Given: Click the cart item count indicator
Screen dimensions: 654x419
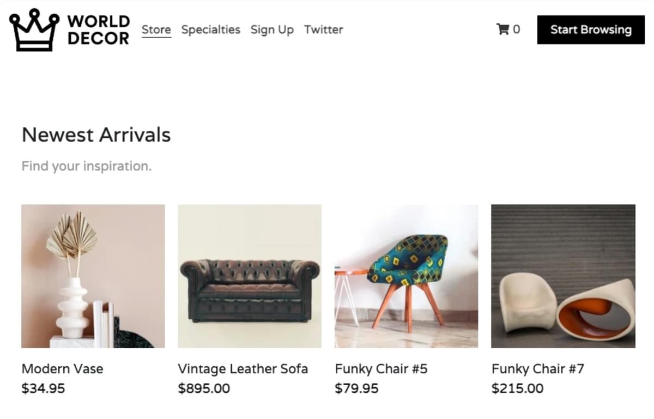Looking at the screenshot, I should [x=517, y=29].
